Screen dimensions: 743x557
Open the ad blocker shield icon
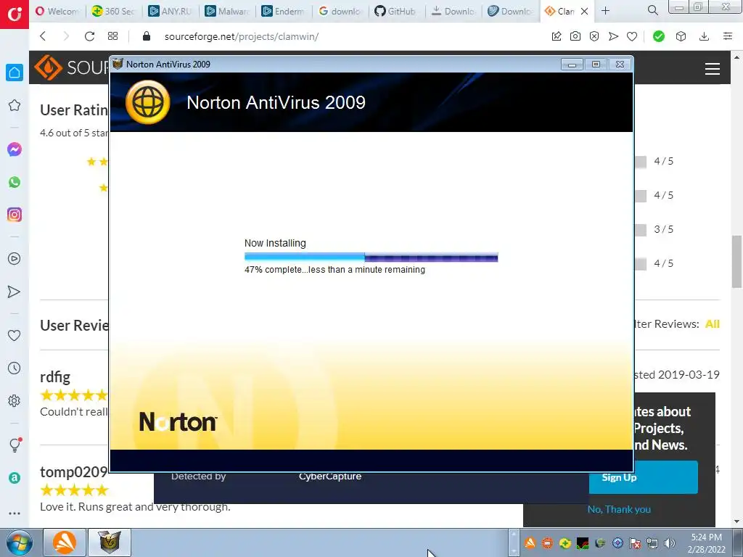coord(594,36)
